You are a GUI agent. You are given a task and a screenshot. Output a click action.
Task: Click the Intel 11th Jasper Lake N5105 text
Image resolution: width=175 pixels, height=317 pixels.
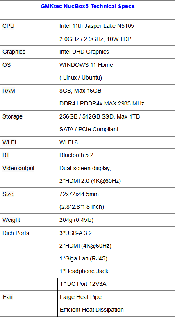pyautogui.click(x=97, y=26)
